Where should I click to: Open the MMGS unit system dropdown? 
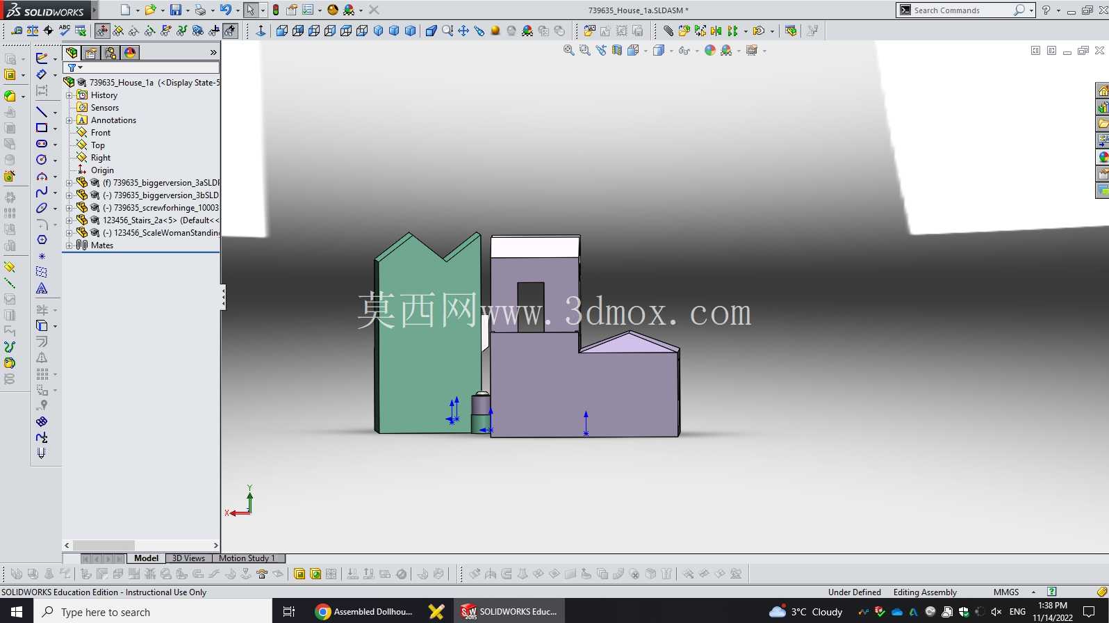click(x=1034, y=592)
